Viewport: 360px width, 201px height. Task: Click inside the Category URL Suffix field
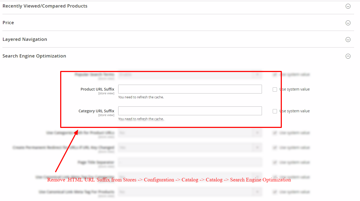point(190,111)
